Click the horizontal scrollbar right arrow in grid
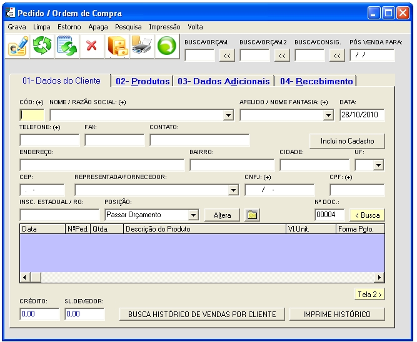 click(379, 277)
